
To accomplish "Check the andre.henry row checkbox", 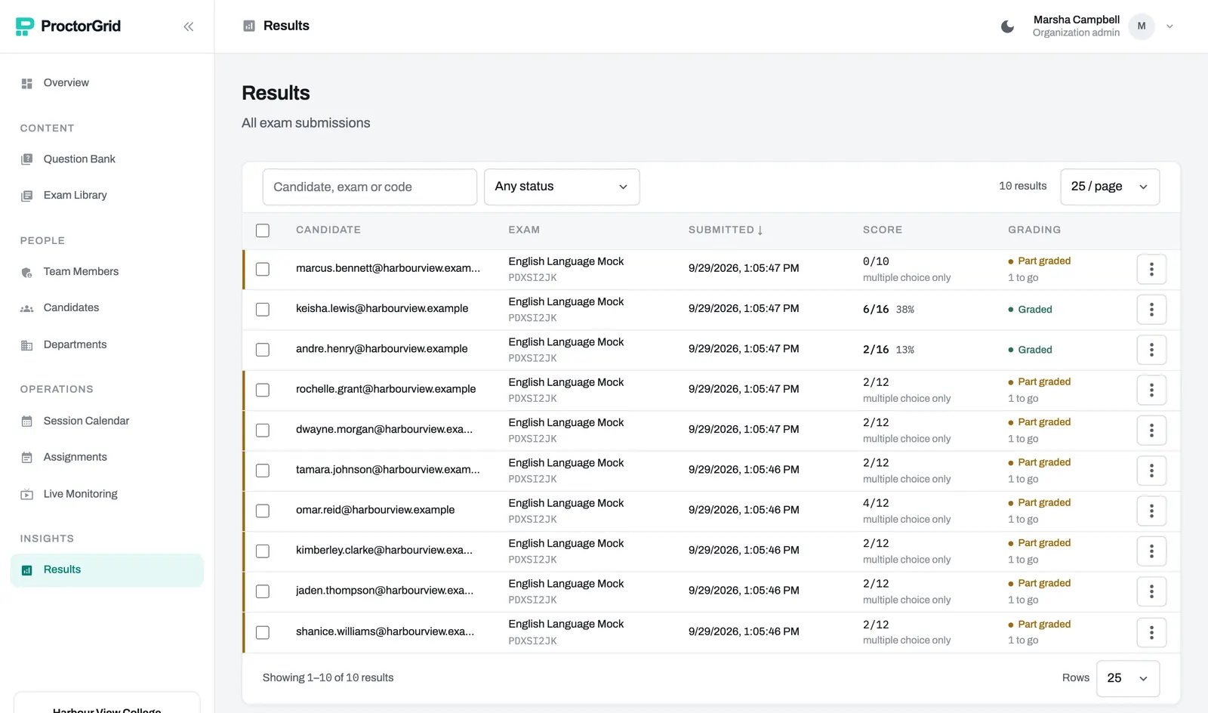I will (263, 350).
